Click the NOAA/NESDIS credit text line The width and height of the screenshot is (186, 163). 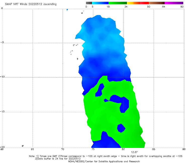pyautogui.click(x=104, y=161)
